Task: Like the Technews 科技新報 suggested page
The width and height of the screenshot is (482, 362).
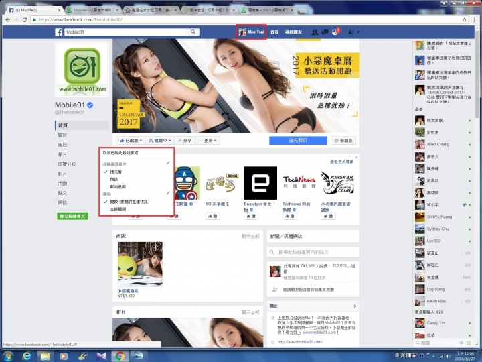Action: pyautogui.click(x=290, y=216)
